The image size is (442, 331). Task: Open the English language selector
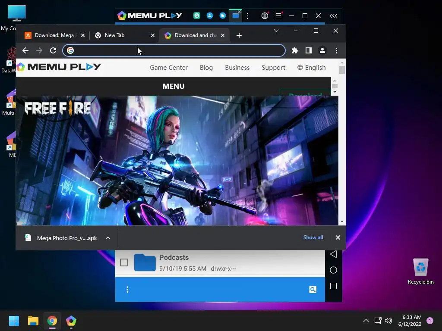click(x=312, y=68)
